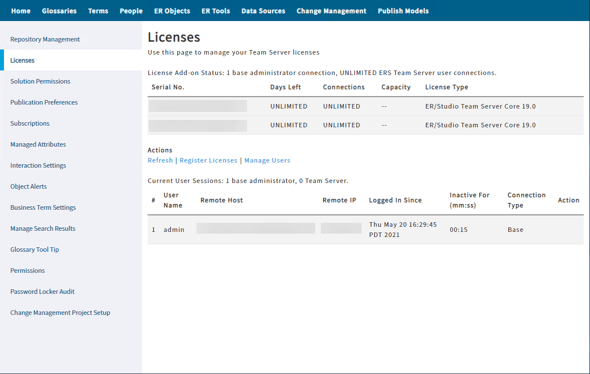Viewport: 590px width, 374px height.
Task: Select the admin user name cell
Action: (x=174, y=230)
